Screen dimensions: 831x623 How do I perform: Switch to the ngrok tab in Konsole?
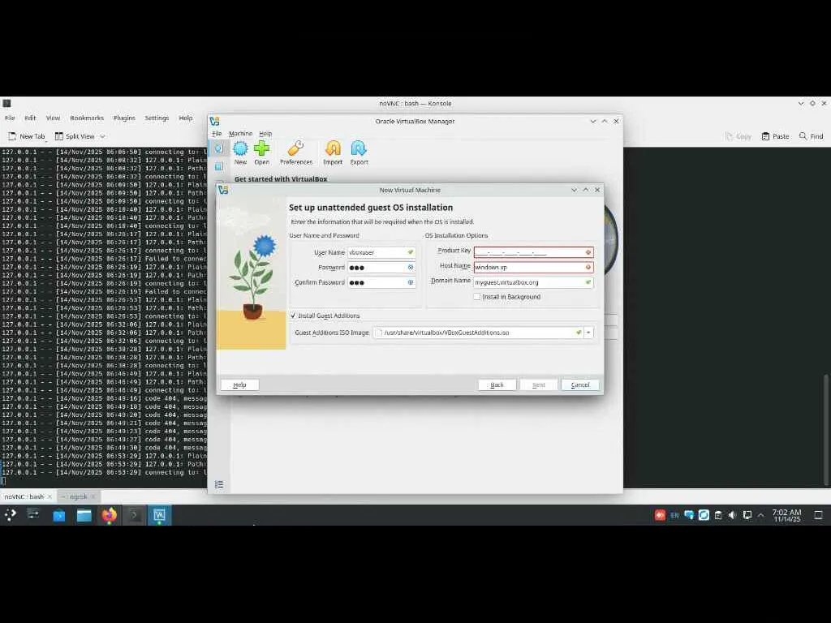pyautogui.click(x=78, y=496)
